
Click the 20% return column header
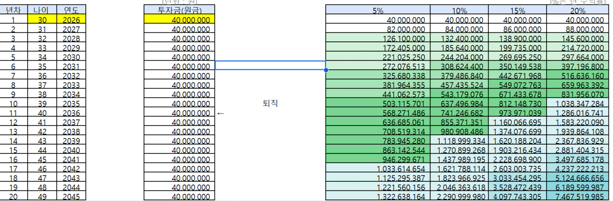pyautogui.click(x=577, y=10)
